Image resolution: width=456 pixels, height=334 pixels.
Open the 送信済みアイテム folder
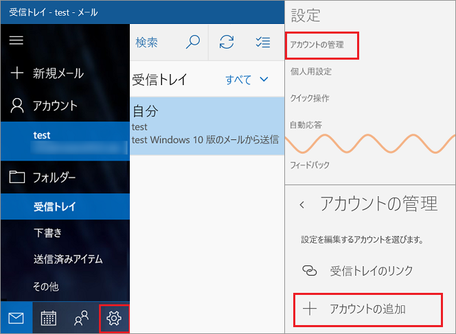67,259
